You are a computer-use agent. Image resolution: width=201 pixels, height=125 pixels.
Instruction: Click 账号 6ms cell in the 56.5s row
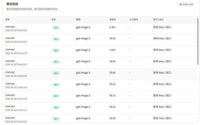(163, 107)
